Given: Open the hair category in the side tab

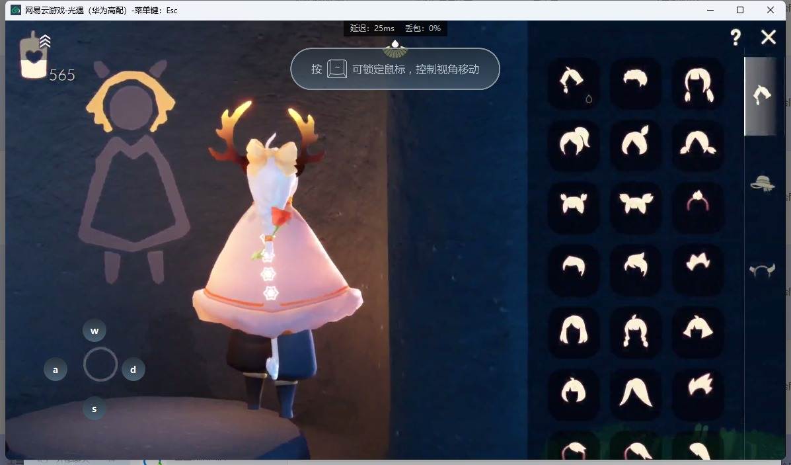Looking at the screenshot, I should (761, 95).
